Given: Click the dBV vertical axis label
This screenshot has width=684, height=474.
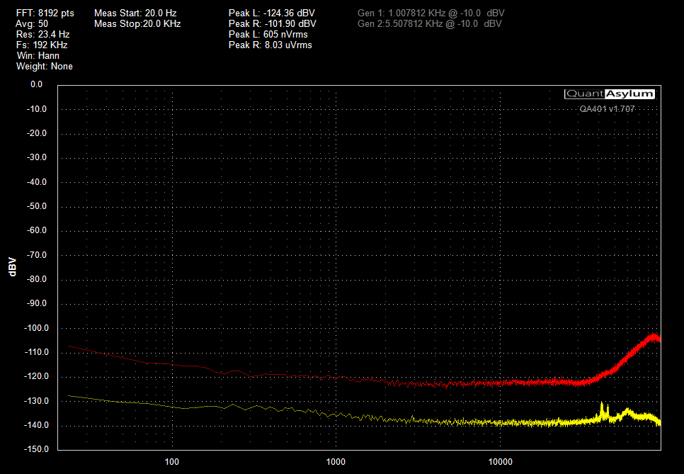Looking at the screenshot, I should pos(12,267).
